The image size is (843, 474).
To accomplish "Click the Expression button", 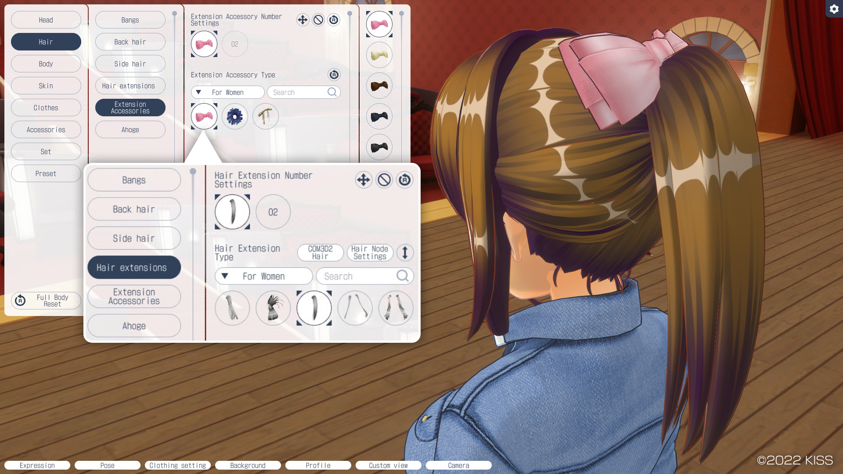I will click(x=37, y=465).
